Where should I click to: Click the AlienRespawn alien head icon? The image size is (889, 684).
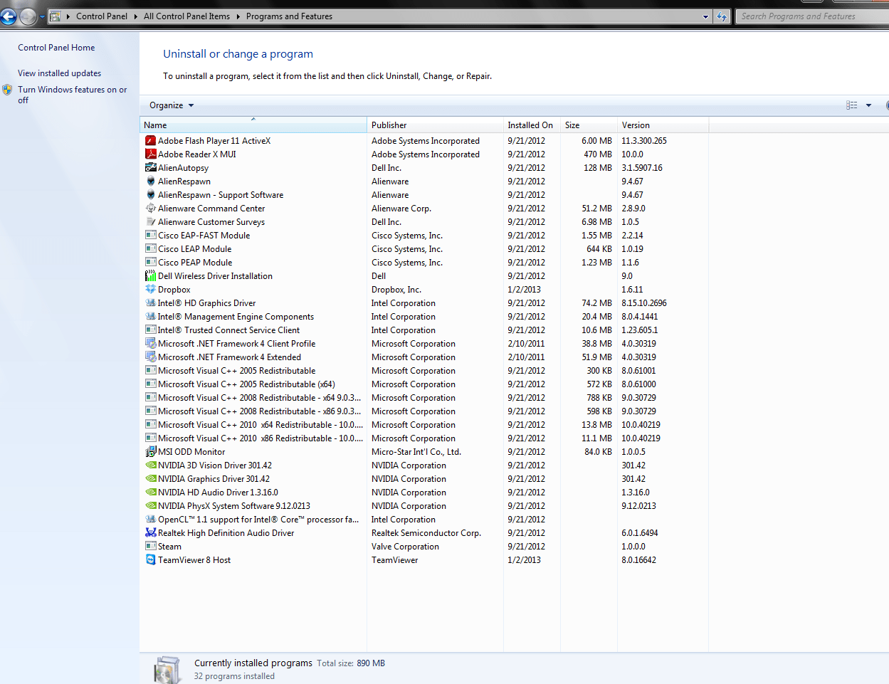pyautogui.click(x=150, y=181)
